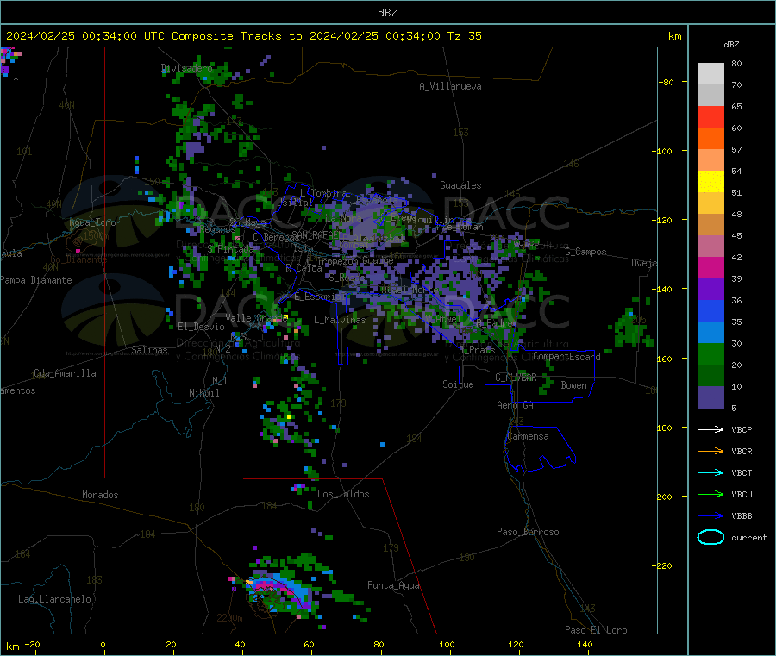Click the green VBCU arrow legend icon
The image size is (776, 656).
pos(710,494)
